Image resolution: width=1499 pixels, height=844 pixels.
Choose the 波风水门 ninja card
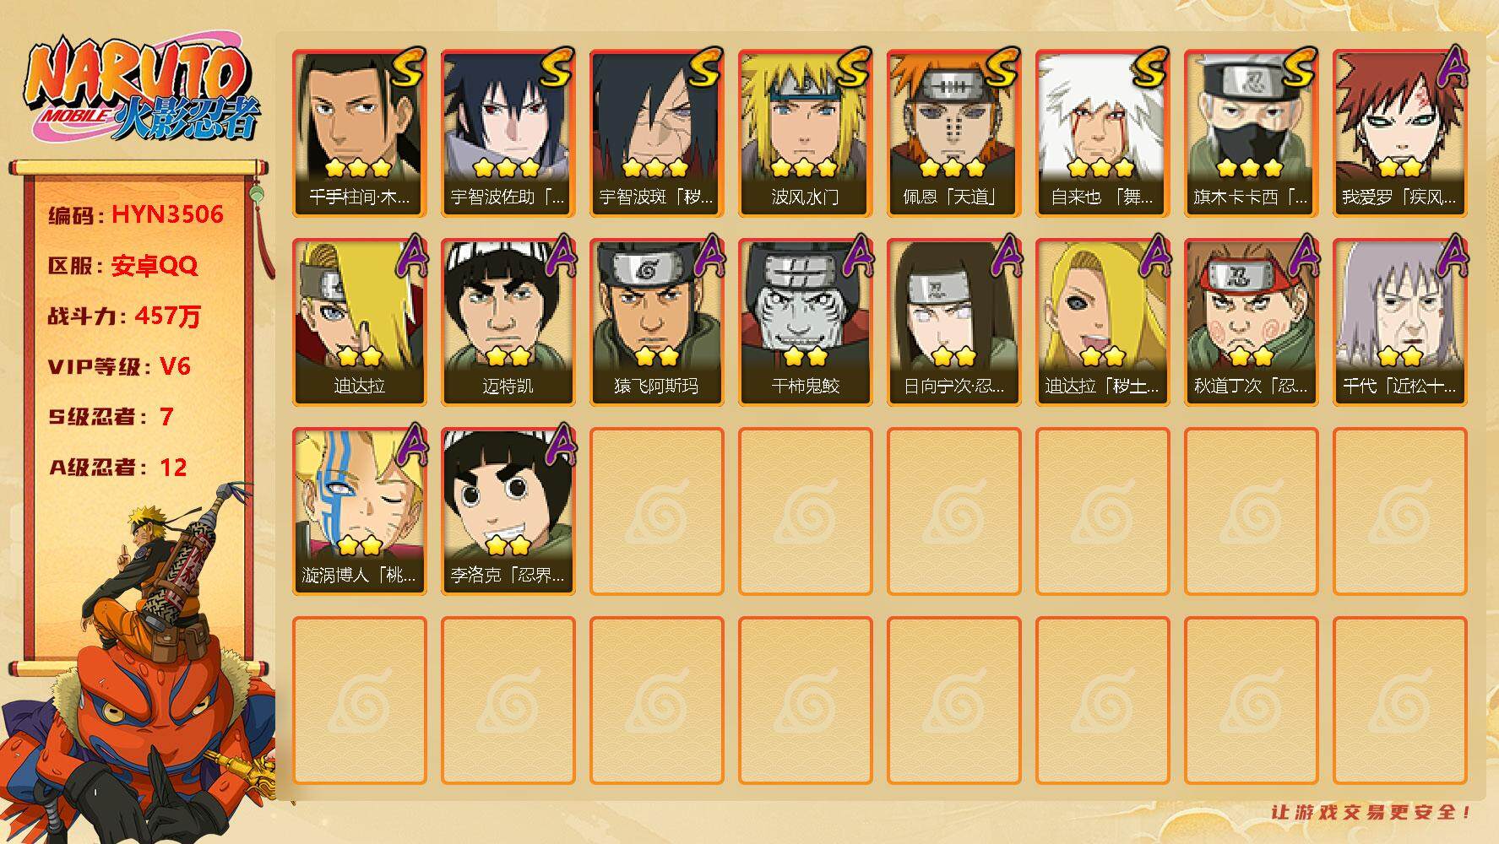point(805,133)
